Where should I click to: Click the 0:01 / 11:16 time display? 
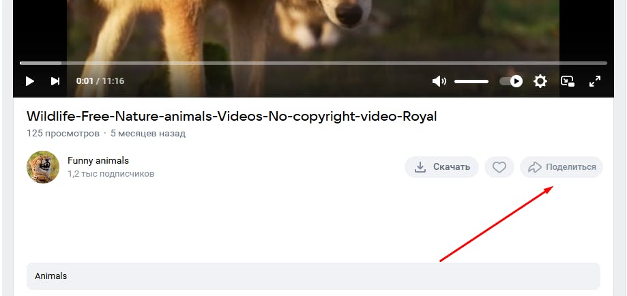tap(100, 81)
